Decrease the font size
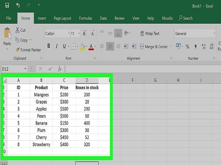 (93, 33)
